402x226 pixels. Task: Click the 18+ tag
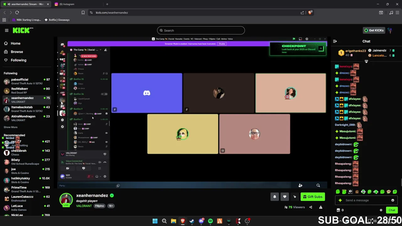[x=111, y=206]
